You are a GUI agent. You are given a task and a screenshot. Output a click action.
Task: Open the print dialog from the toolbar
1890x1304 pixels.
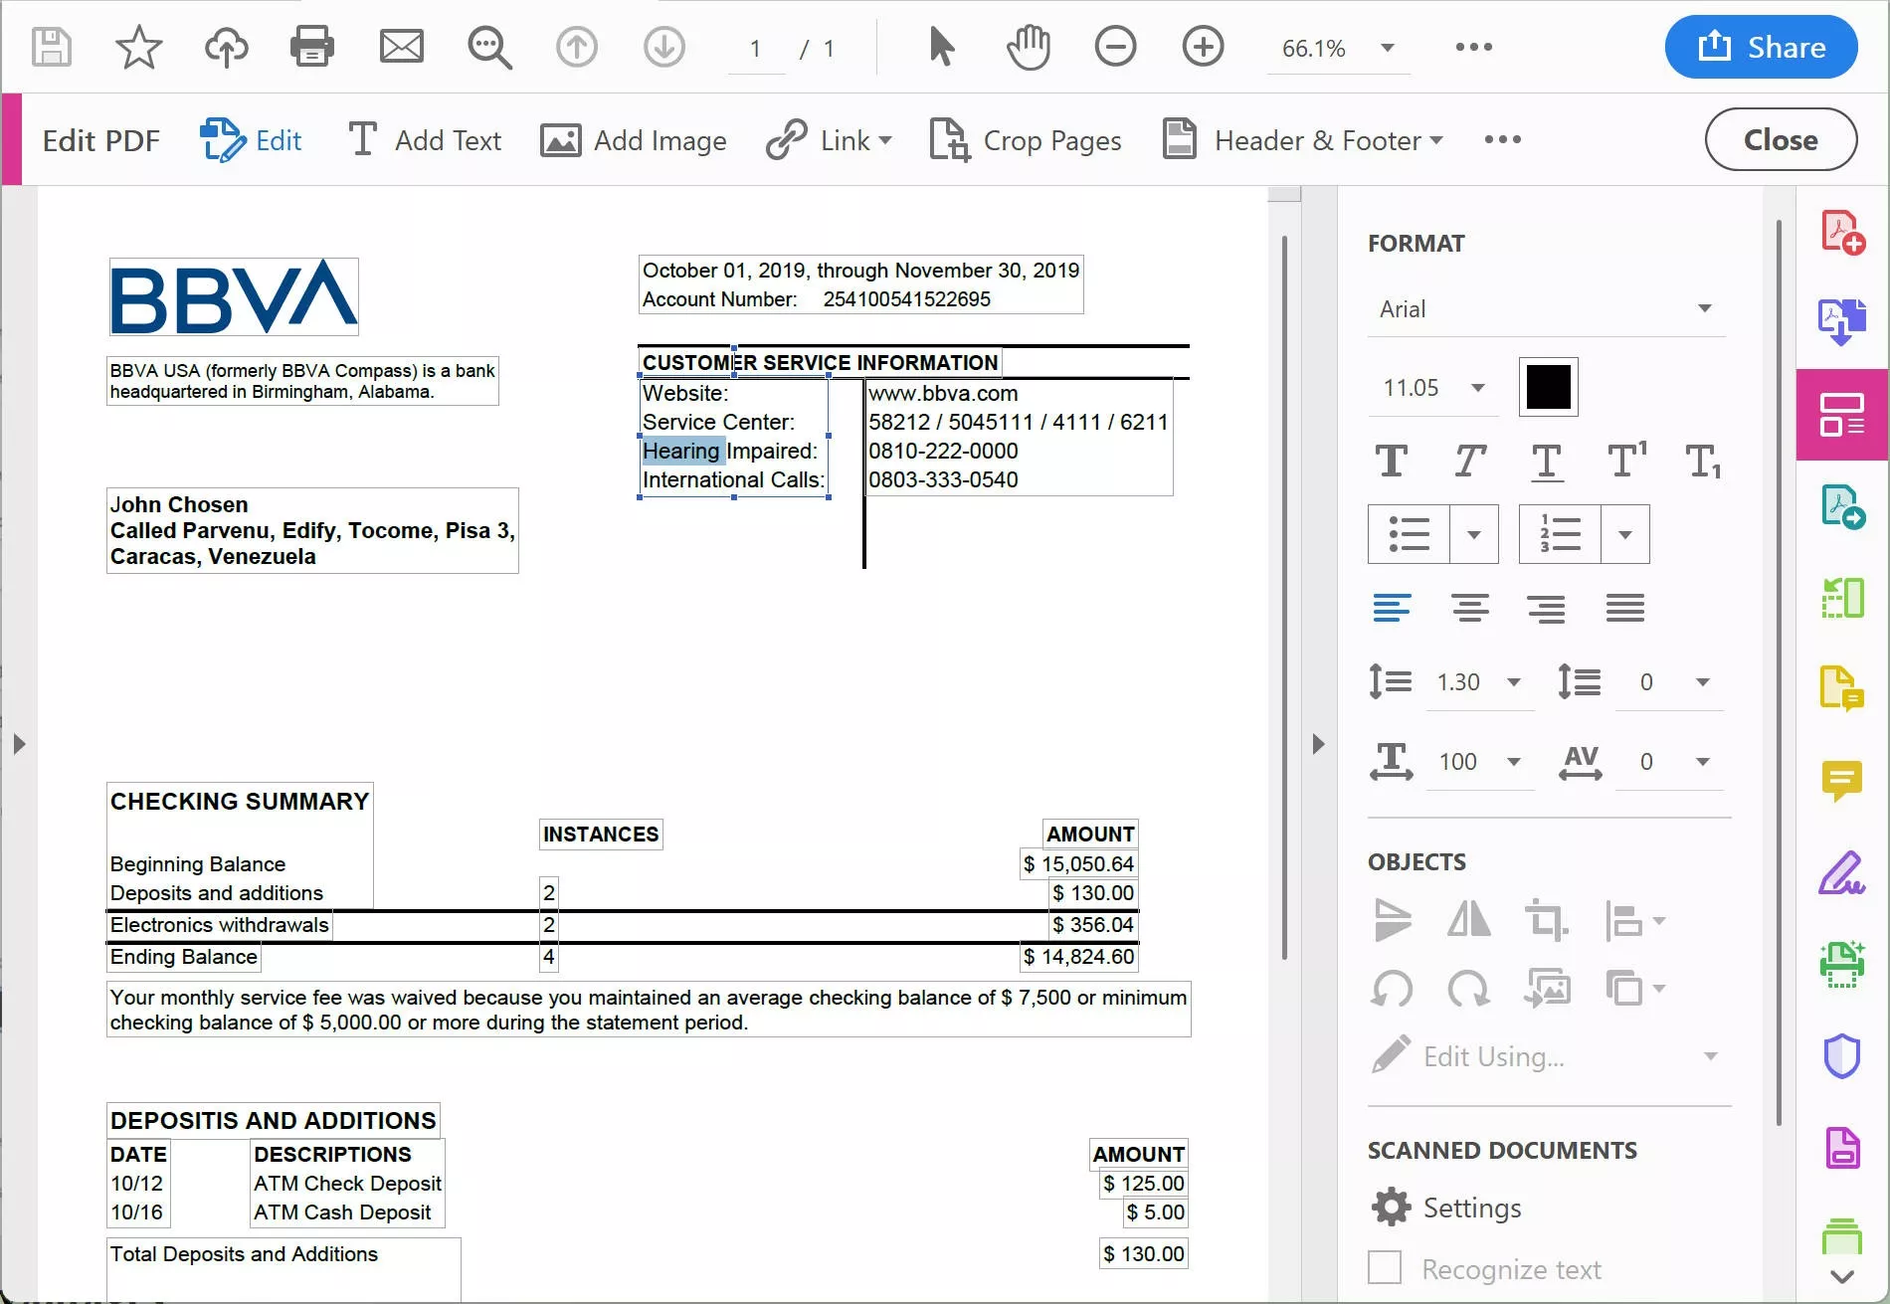tap(311, 46)
